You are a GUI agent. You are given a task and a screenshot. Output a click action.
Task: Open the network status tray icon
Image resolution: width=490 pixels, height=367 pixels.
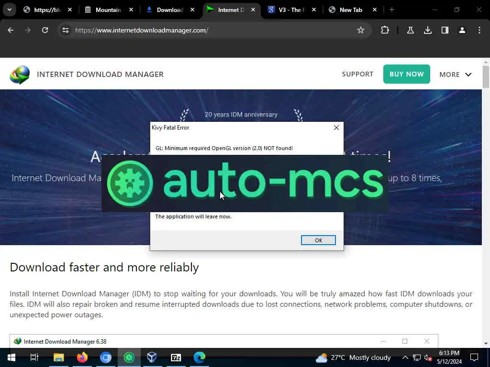(x=417, y=357)
